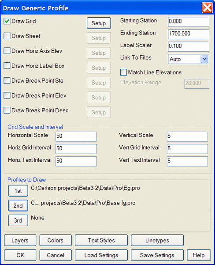The height and width of the screenshot is (265, 215).
Task: Tick the Draw Horiz Axis Elev checkbox
Action: (x=7, y=51)
